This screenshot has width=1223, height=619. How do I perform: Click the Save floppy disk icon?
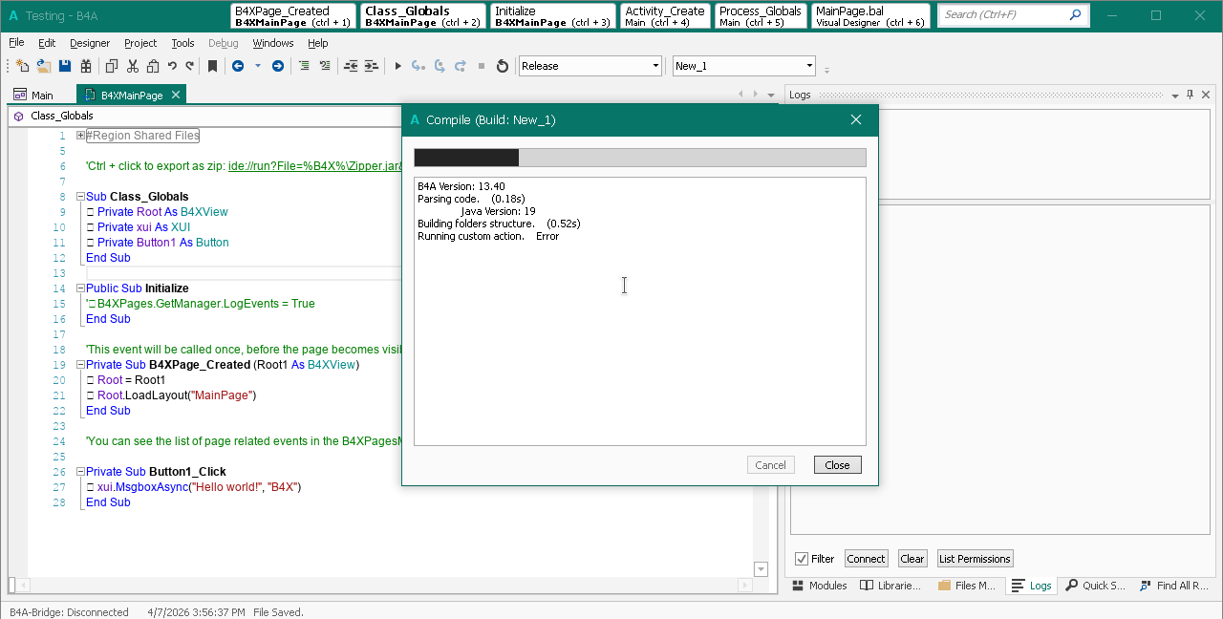pos(65,66)
